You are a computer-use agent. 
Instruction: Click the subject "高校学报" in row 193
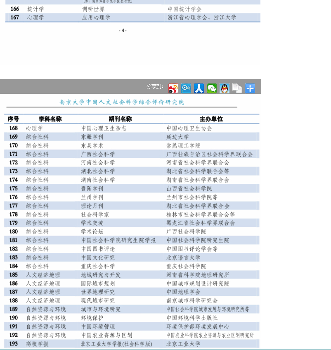tap(37, 344)
